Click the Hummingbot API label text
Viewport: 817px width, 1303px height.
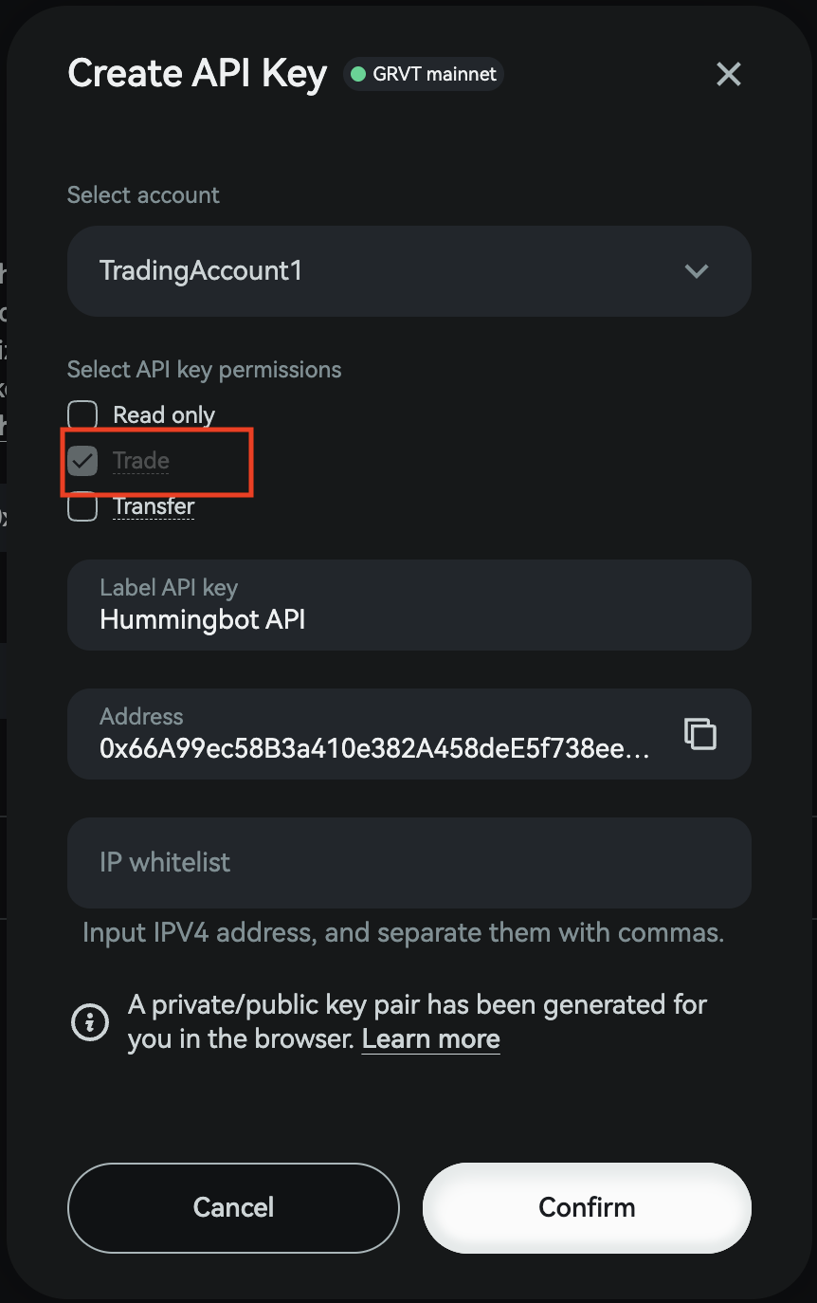202,620
